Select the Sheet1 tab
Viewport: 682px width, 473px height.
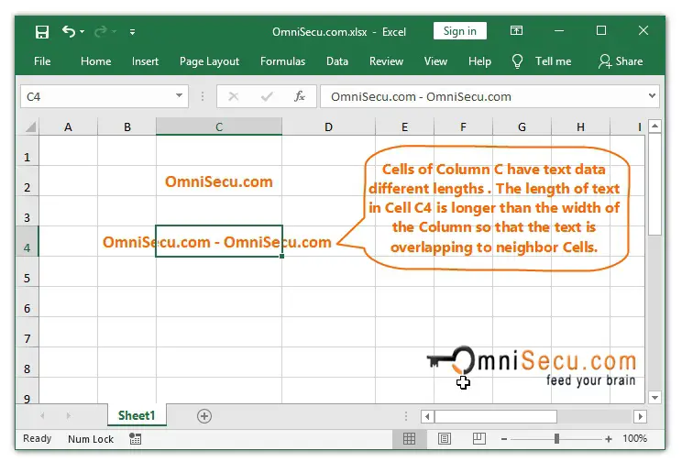137,415
